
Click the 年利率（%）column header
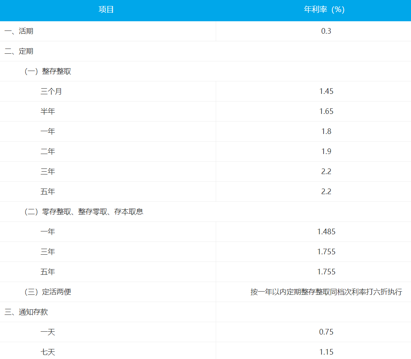[x=324, y=10]
